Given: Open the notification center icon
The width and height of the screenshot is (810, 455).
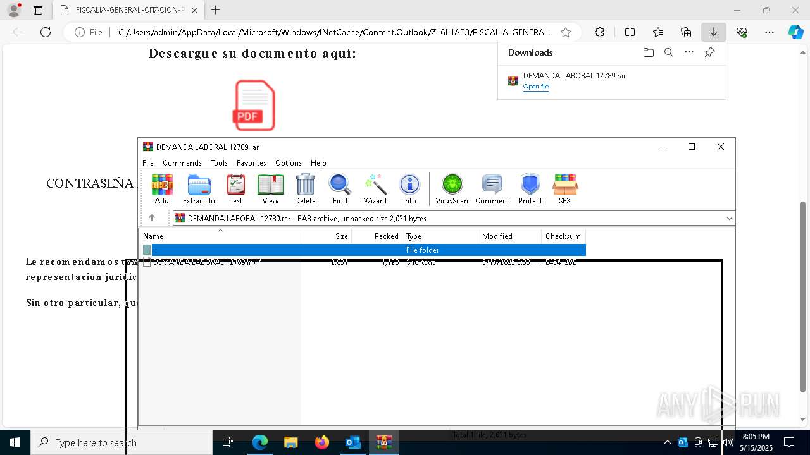Looking at the screenshot, I should pos(789,442).
